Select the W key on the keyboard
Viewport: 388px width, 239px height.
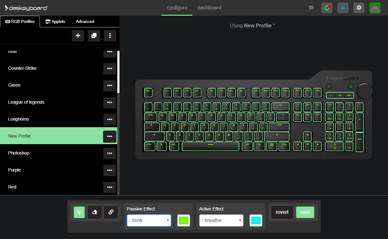click(173, 117)
